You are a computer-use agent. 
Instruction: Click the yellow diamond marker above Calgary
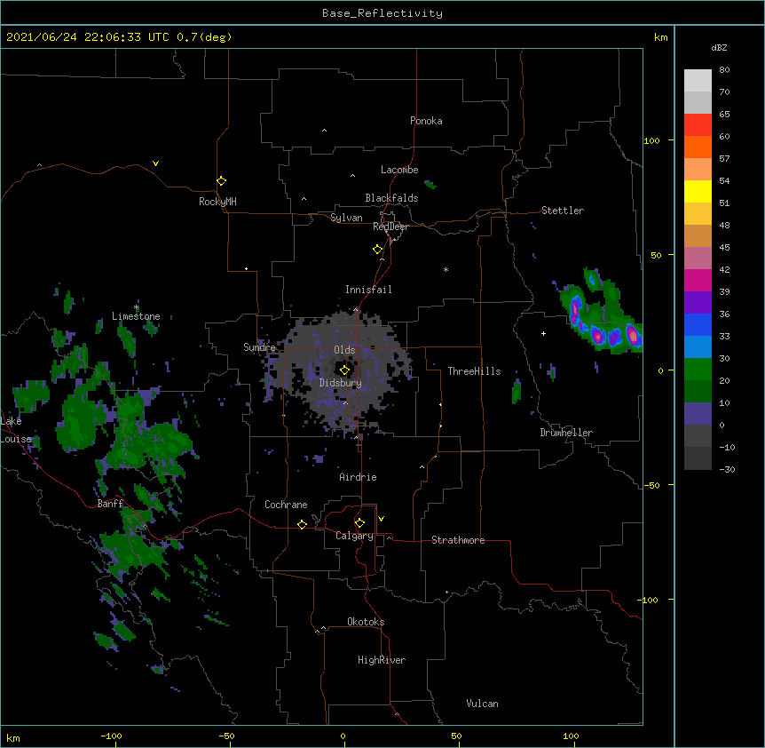pos(359,523)
